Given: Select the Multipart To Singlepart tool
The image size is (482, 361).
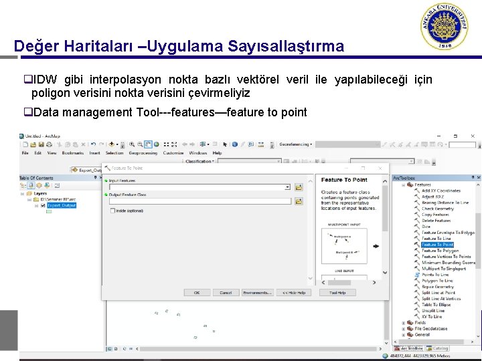Looking at the screenshot, I should point(444,269).
